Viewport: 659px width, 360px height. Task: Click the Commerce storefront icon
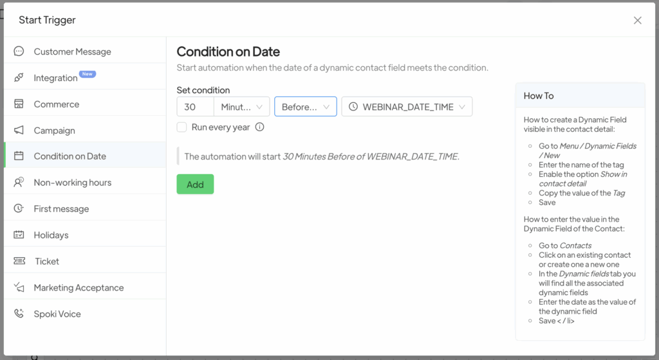coord(19,104)
